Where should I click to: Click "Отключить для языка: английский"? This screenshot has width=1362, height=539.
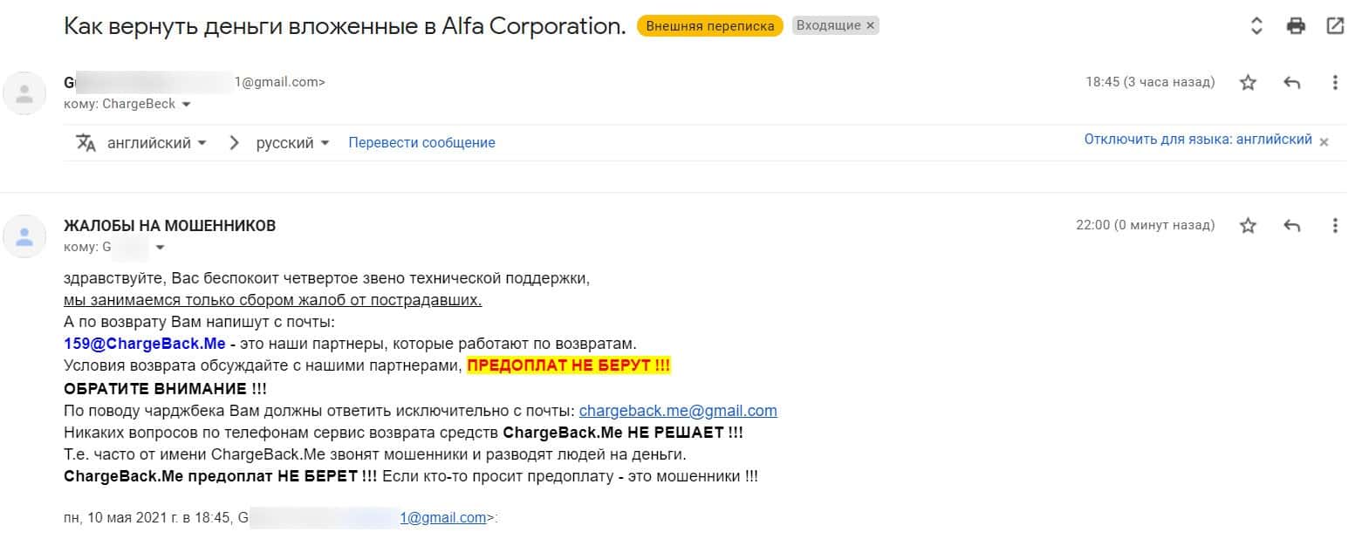(x=1198, y=140)
